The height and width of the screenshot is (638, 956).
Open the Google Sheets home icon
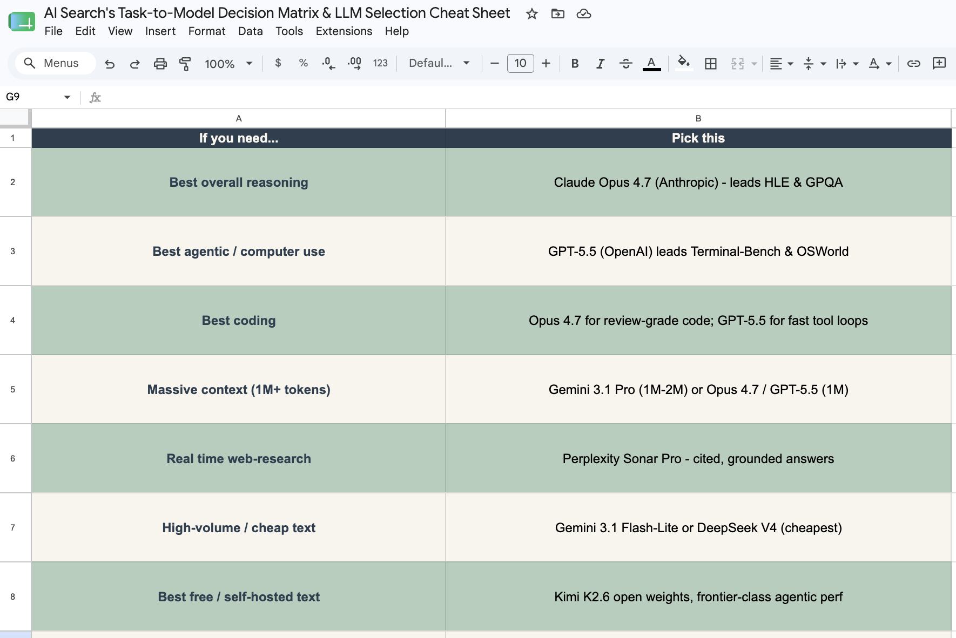coord(22,22)
